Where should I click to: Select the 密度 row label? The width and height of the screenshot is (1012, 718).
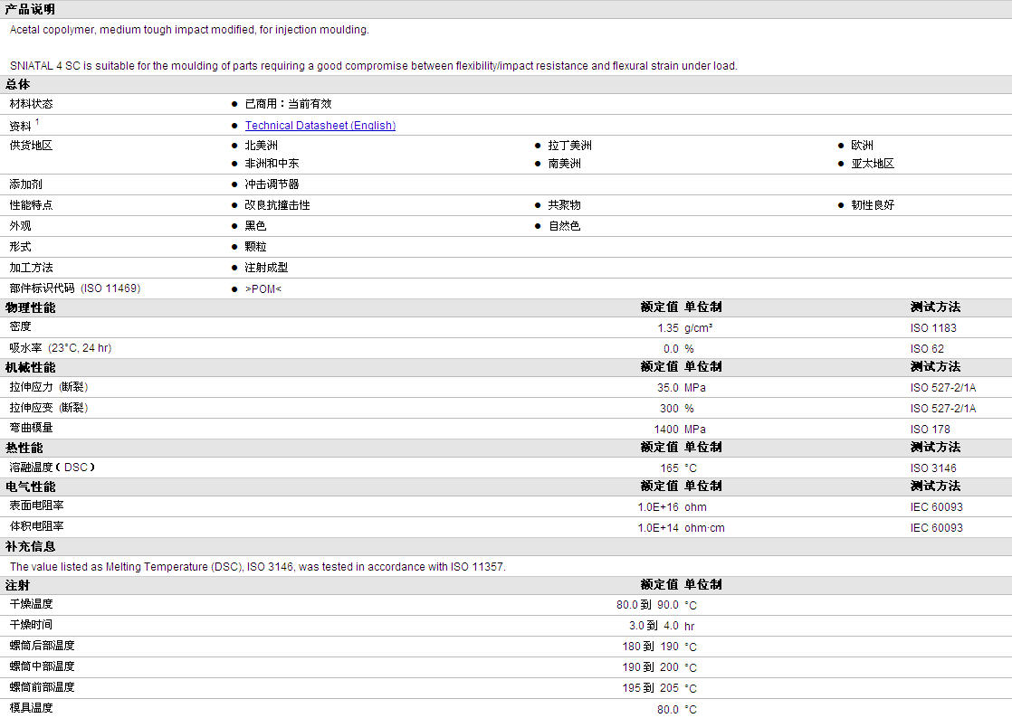click(x=20, y=326)
